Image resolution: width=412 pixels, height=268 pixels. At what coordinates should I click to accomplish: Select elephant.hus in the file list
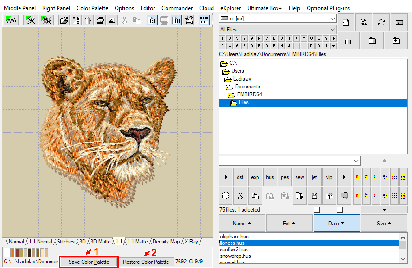point(234,237)
